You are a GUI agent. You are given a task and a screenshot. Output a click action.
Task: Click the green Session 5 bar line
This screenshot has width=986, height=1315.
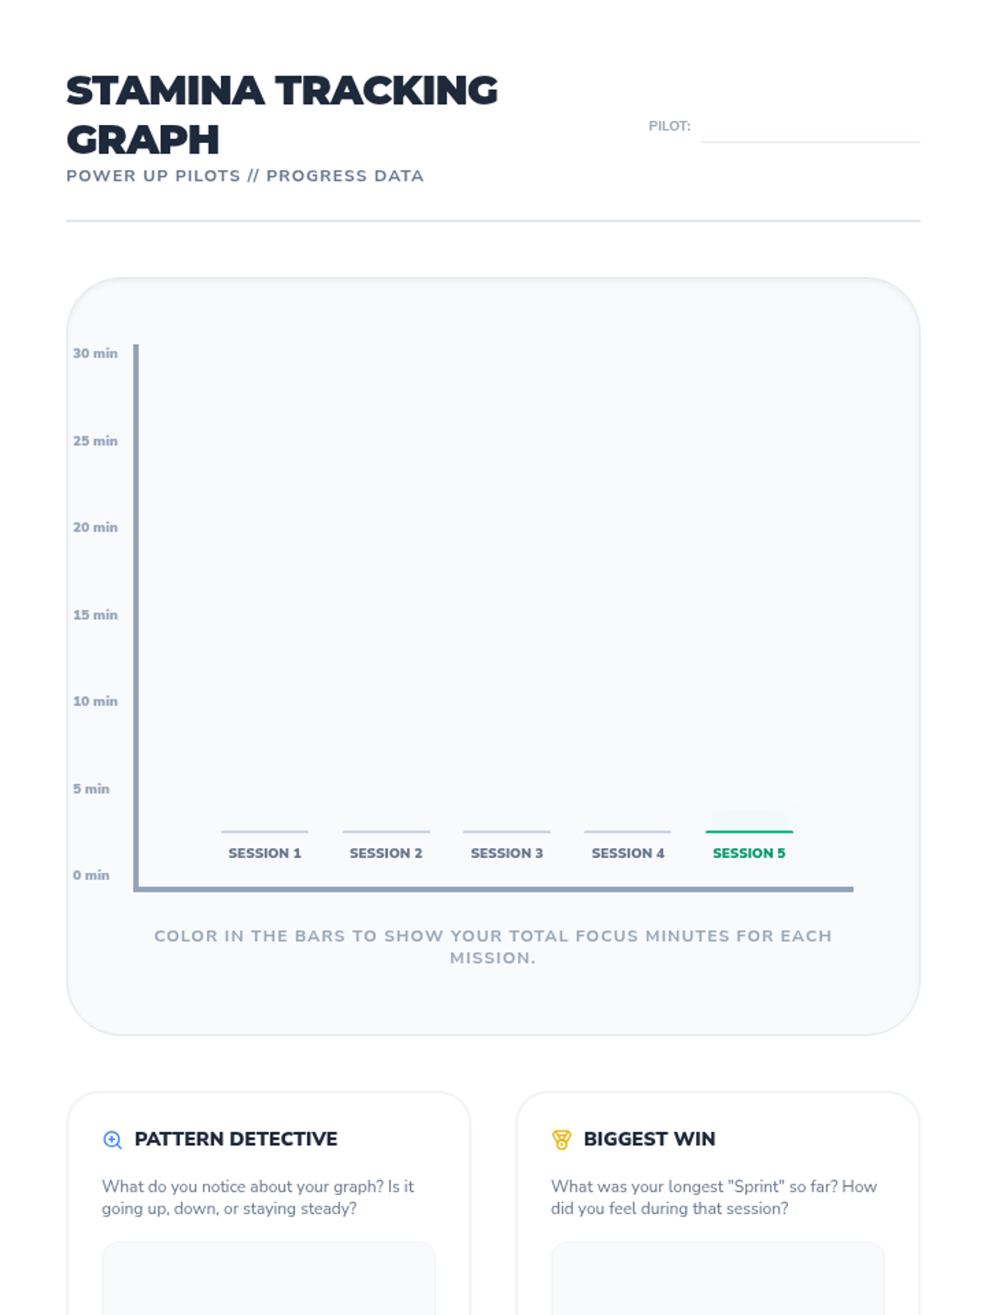pyautogui.click(x=749, y=832)
